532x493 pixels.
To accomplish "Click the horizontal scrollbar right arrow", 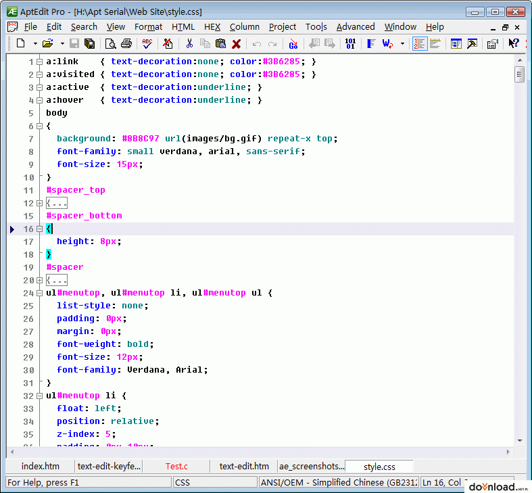I will (508, 452).
